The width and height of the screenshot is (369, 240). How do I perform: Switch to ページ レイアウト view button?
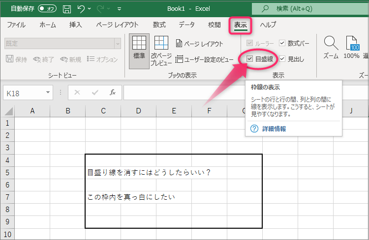tap(200, 44)
